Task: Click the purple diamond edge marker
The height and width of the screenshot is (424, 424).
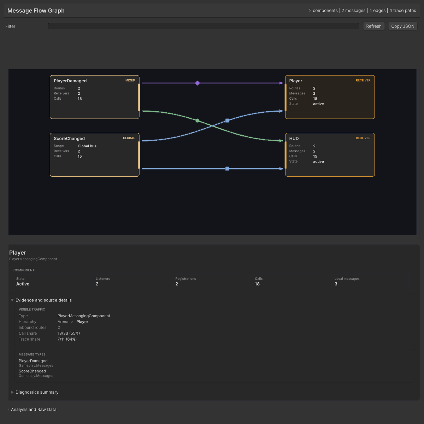Action: pos(198,83)
